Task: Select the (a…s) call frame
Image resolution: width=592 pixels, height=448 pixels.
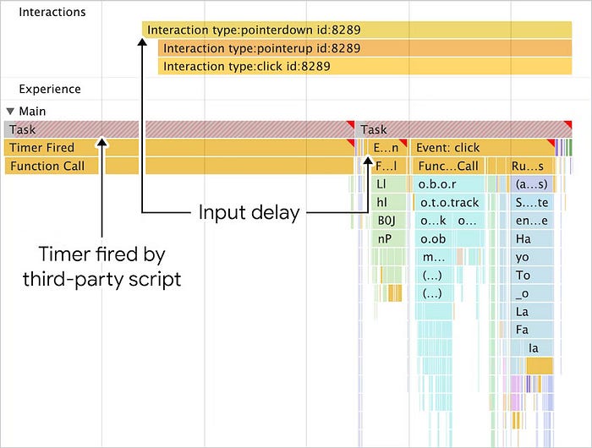Action: point(532,184)
